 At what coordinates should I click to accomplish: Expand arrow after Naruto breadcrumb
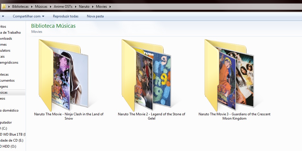(93, 7)
